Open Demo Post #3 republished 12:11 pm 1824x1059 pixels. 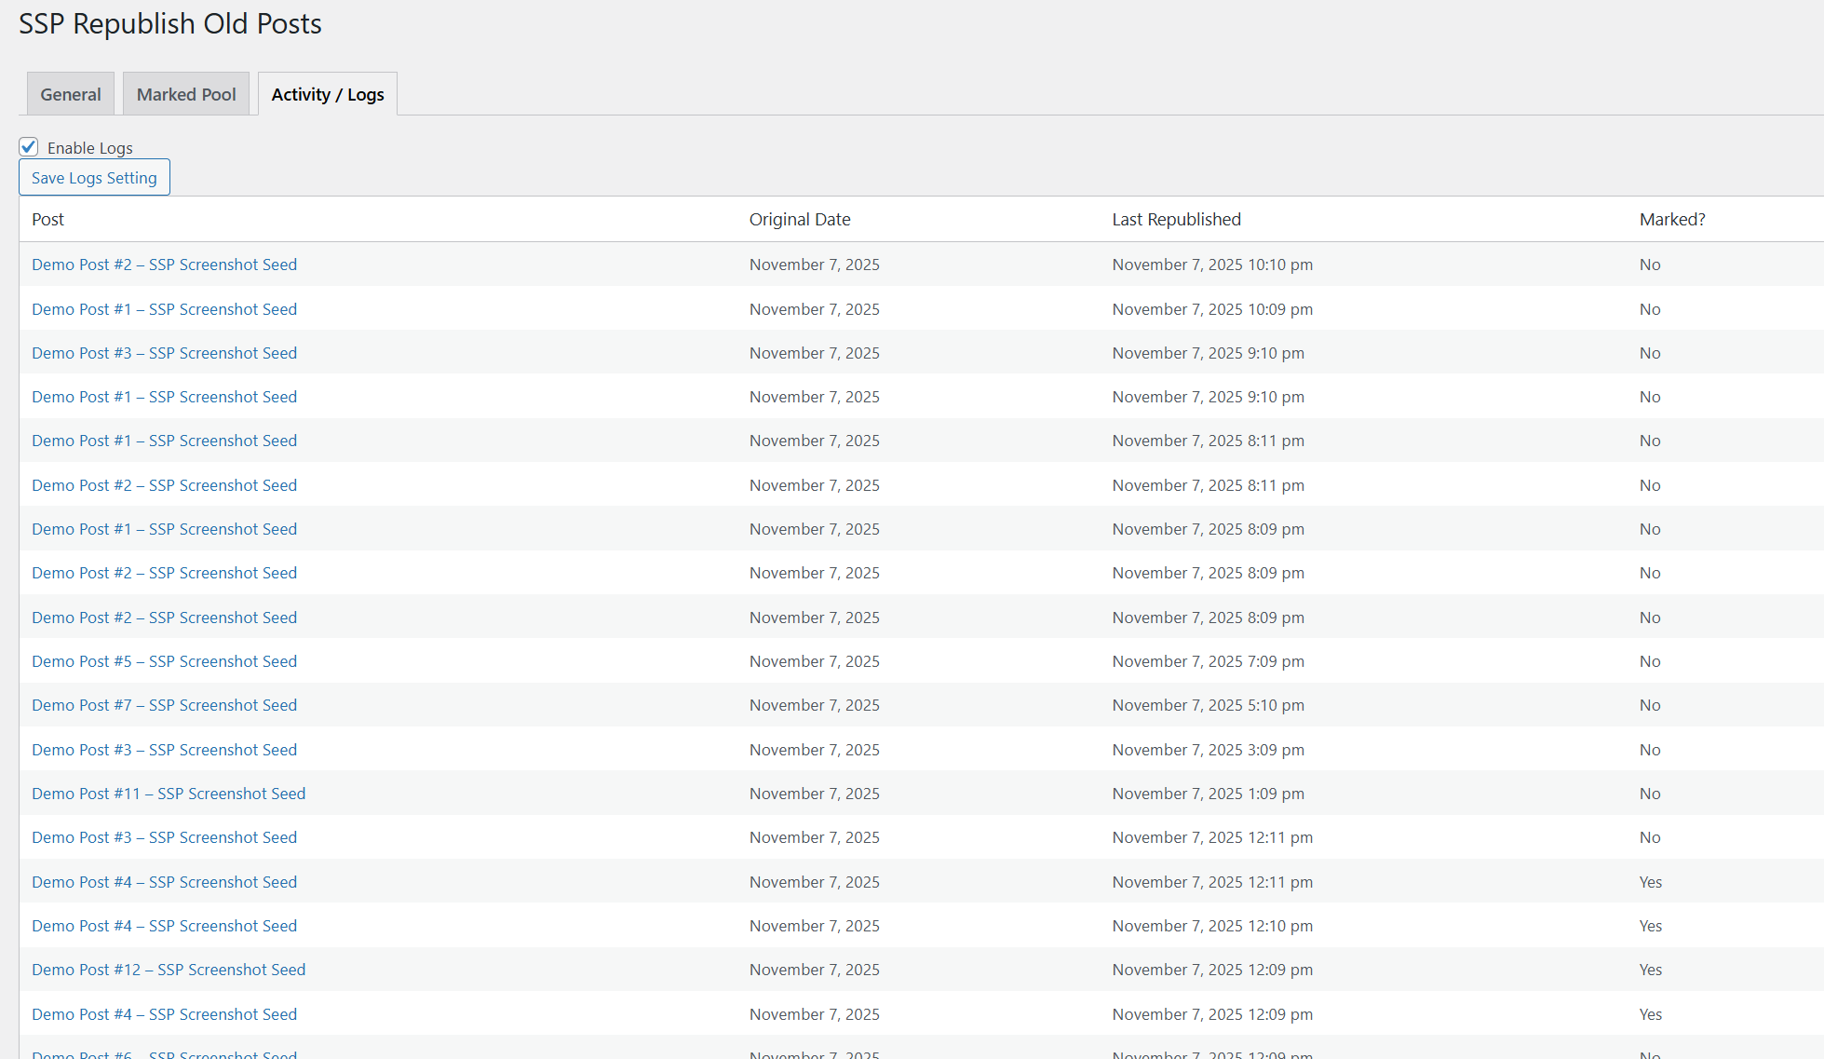[x=164, y=837]
